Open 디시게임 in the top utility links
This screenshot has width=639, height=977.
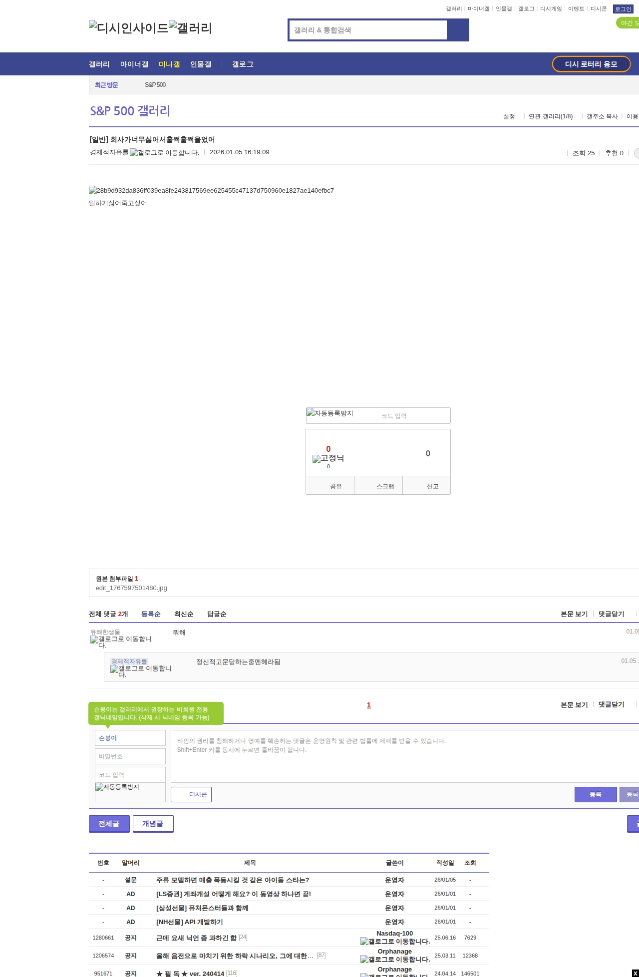tap(551, 9)
